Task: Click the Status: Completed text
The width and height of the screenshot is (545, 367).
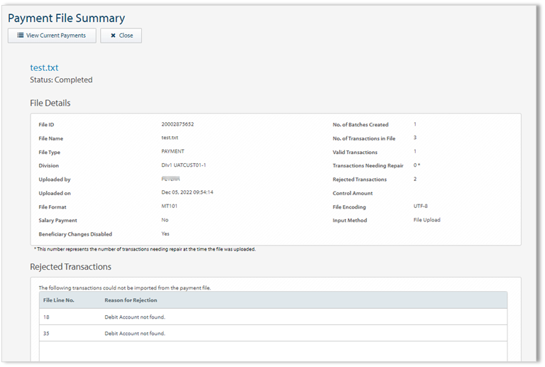Action: point(61,80)
